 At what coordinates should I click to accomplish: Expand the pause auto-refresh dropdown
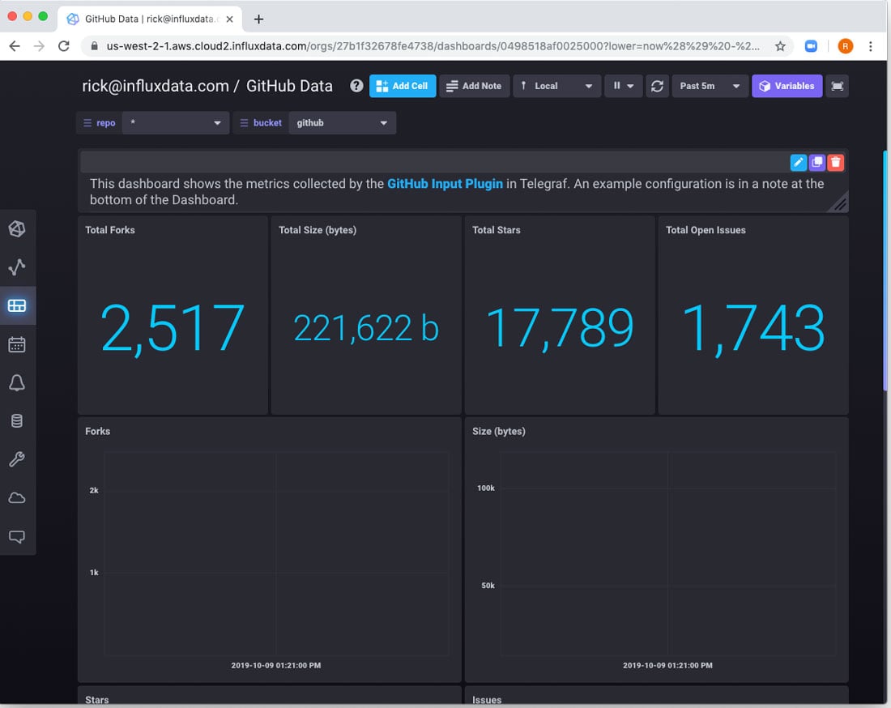point(623,86)
